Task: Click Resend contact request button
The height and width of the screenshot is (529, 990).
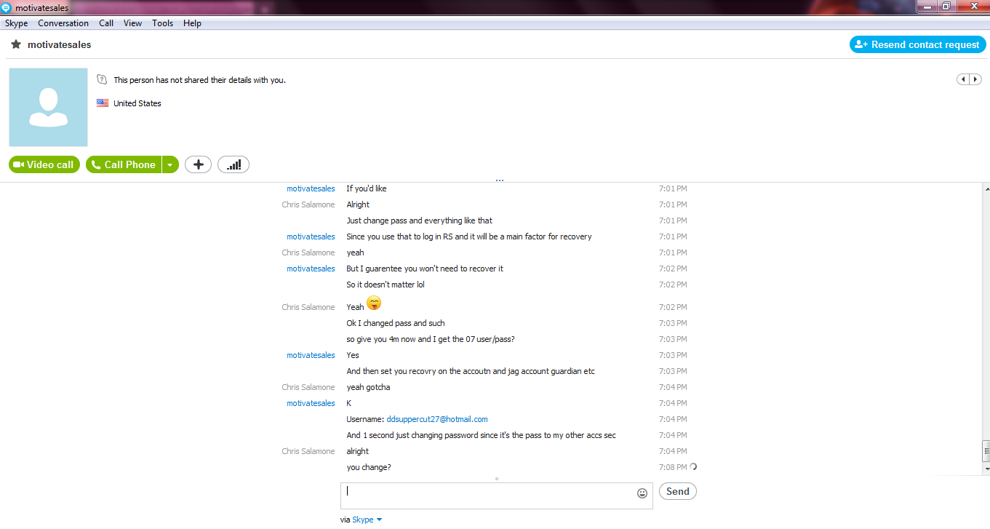Action: tap(918, 44)
